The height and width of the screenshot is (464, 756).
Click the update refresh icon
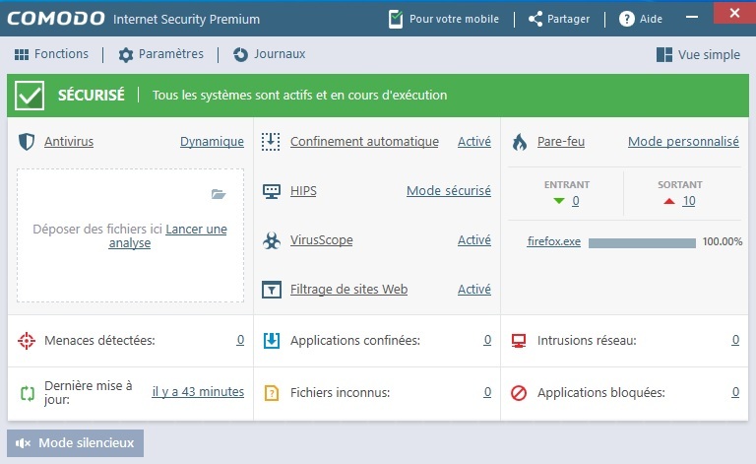pos(27,392)
